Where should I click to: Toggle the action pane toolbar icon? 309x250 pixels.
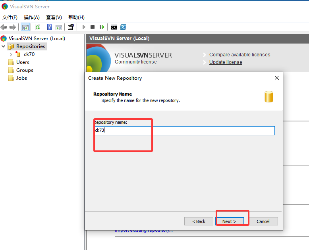click(x=59, y=27)
